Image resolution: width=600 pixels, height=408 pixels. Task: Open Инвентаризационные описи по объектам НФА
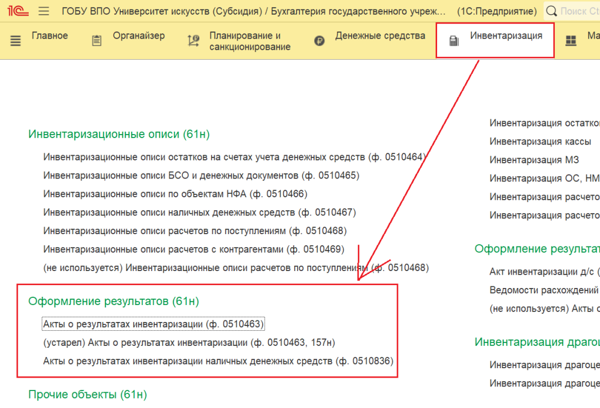(175, 194)
